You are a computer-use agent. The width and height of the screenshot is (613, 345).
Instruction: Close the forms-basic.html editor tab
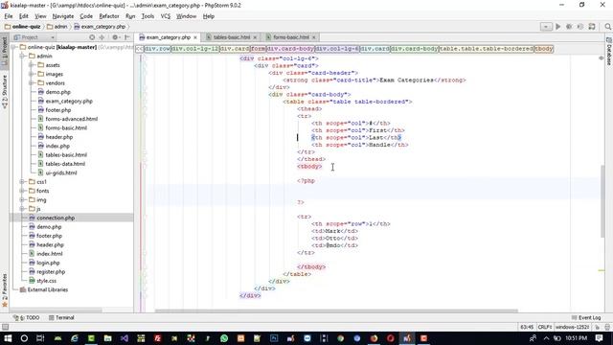click(x=313, y=37)
